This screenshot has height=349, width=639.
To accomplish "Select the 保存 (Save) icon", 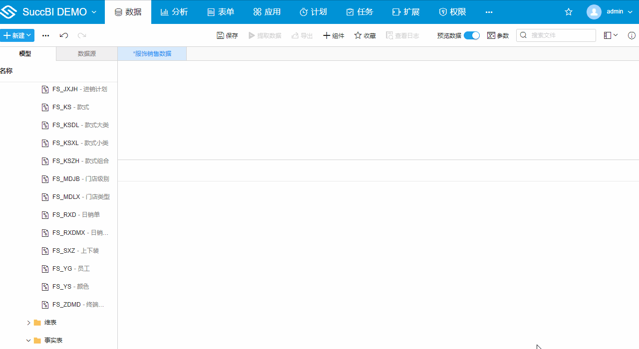I will point(220,35).
